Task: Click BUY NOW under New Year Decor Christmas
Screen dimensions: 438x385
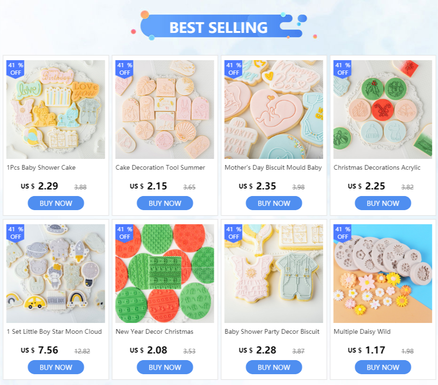Action: [165, 367]
